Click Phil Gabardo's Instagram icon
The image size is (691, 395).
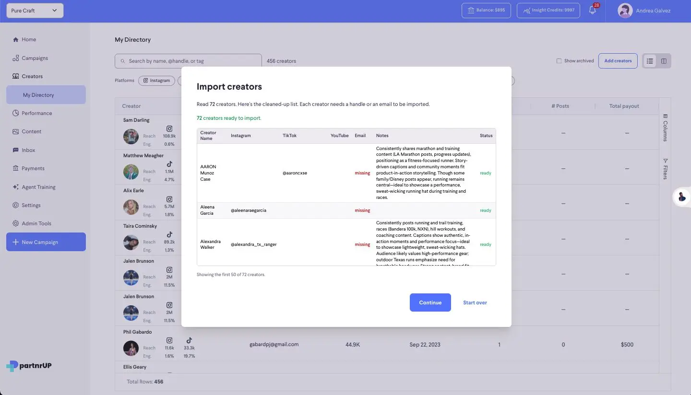[x=169, y=340]
